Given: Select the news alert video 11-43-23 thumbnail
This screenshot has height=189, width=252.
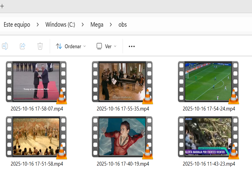Looking at the screenshot, I should [208, 137].
